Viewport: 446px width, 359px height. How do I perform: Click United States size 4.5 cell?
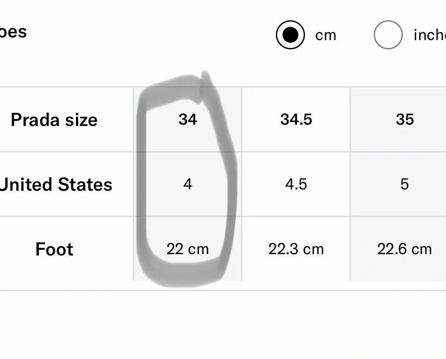pyautogui.click(x=296, y=184)
